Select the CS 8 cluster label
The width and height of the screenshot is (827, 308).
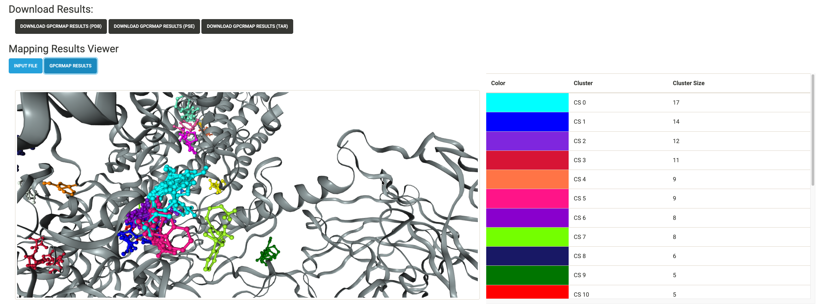tap(580, 256)
